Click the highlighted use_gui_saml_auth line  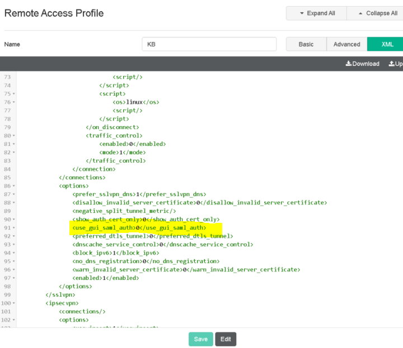(139, 228)
